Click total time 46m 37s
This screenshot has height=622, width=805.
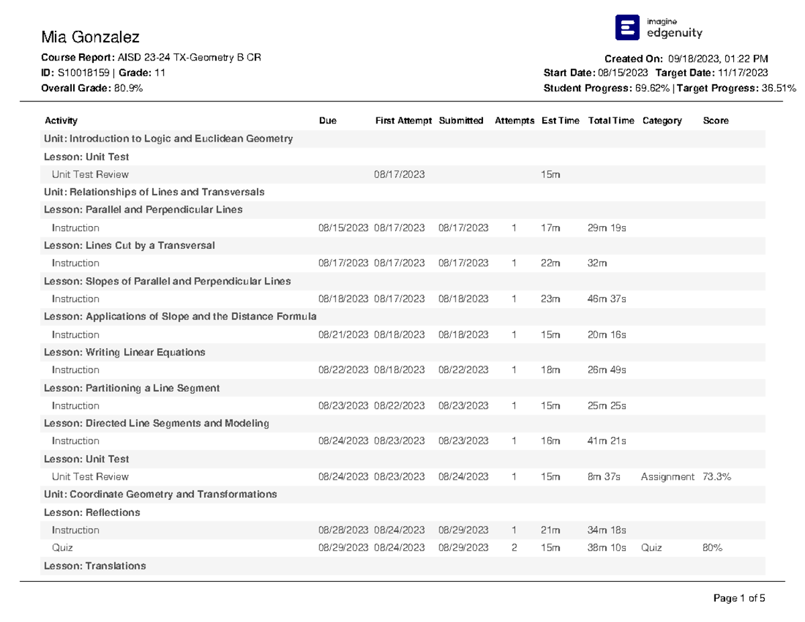pos(607,299)
